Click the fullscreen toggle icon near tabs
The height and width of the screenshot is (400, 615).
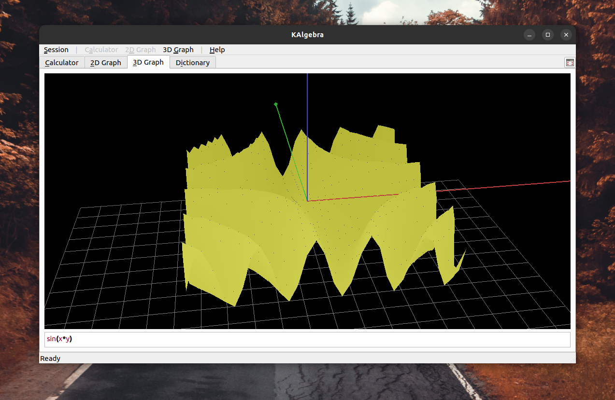(x=569, y=62)
